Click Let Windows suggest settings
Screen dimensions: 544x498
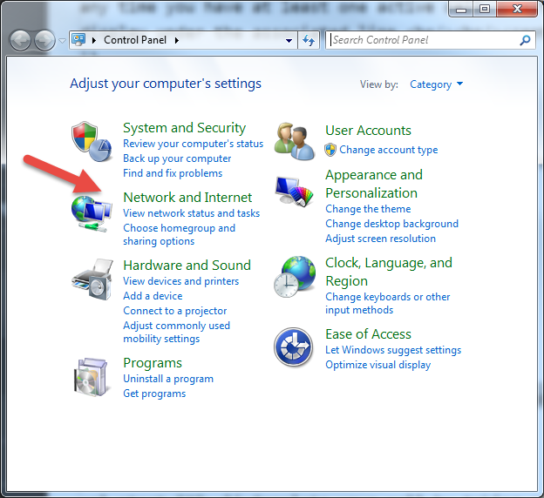click(x=393, y=350)
